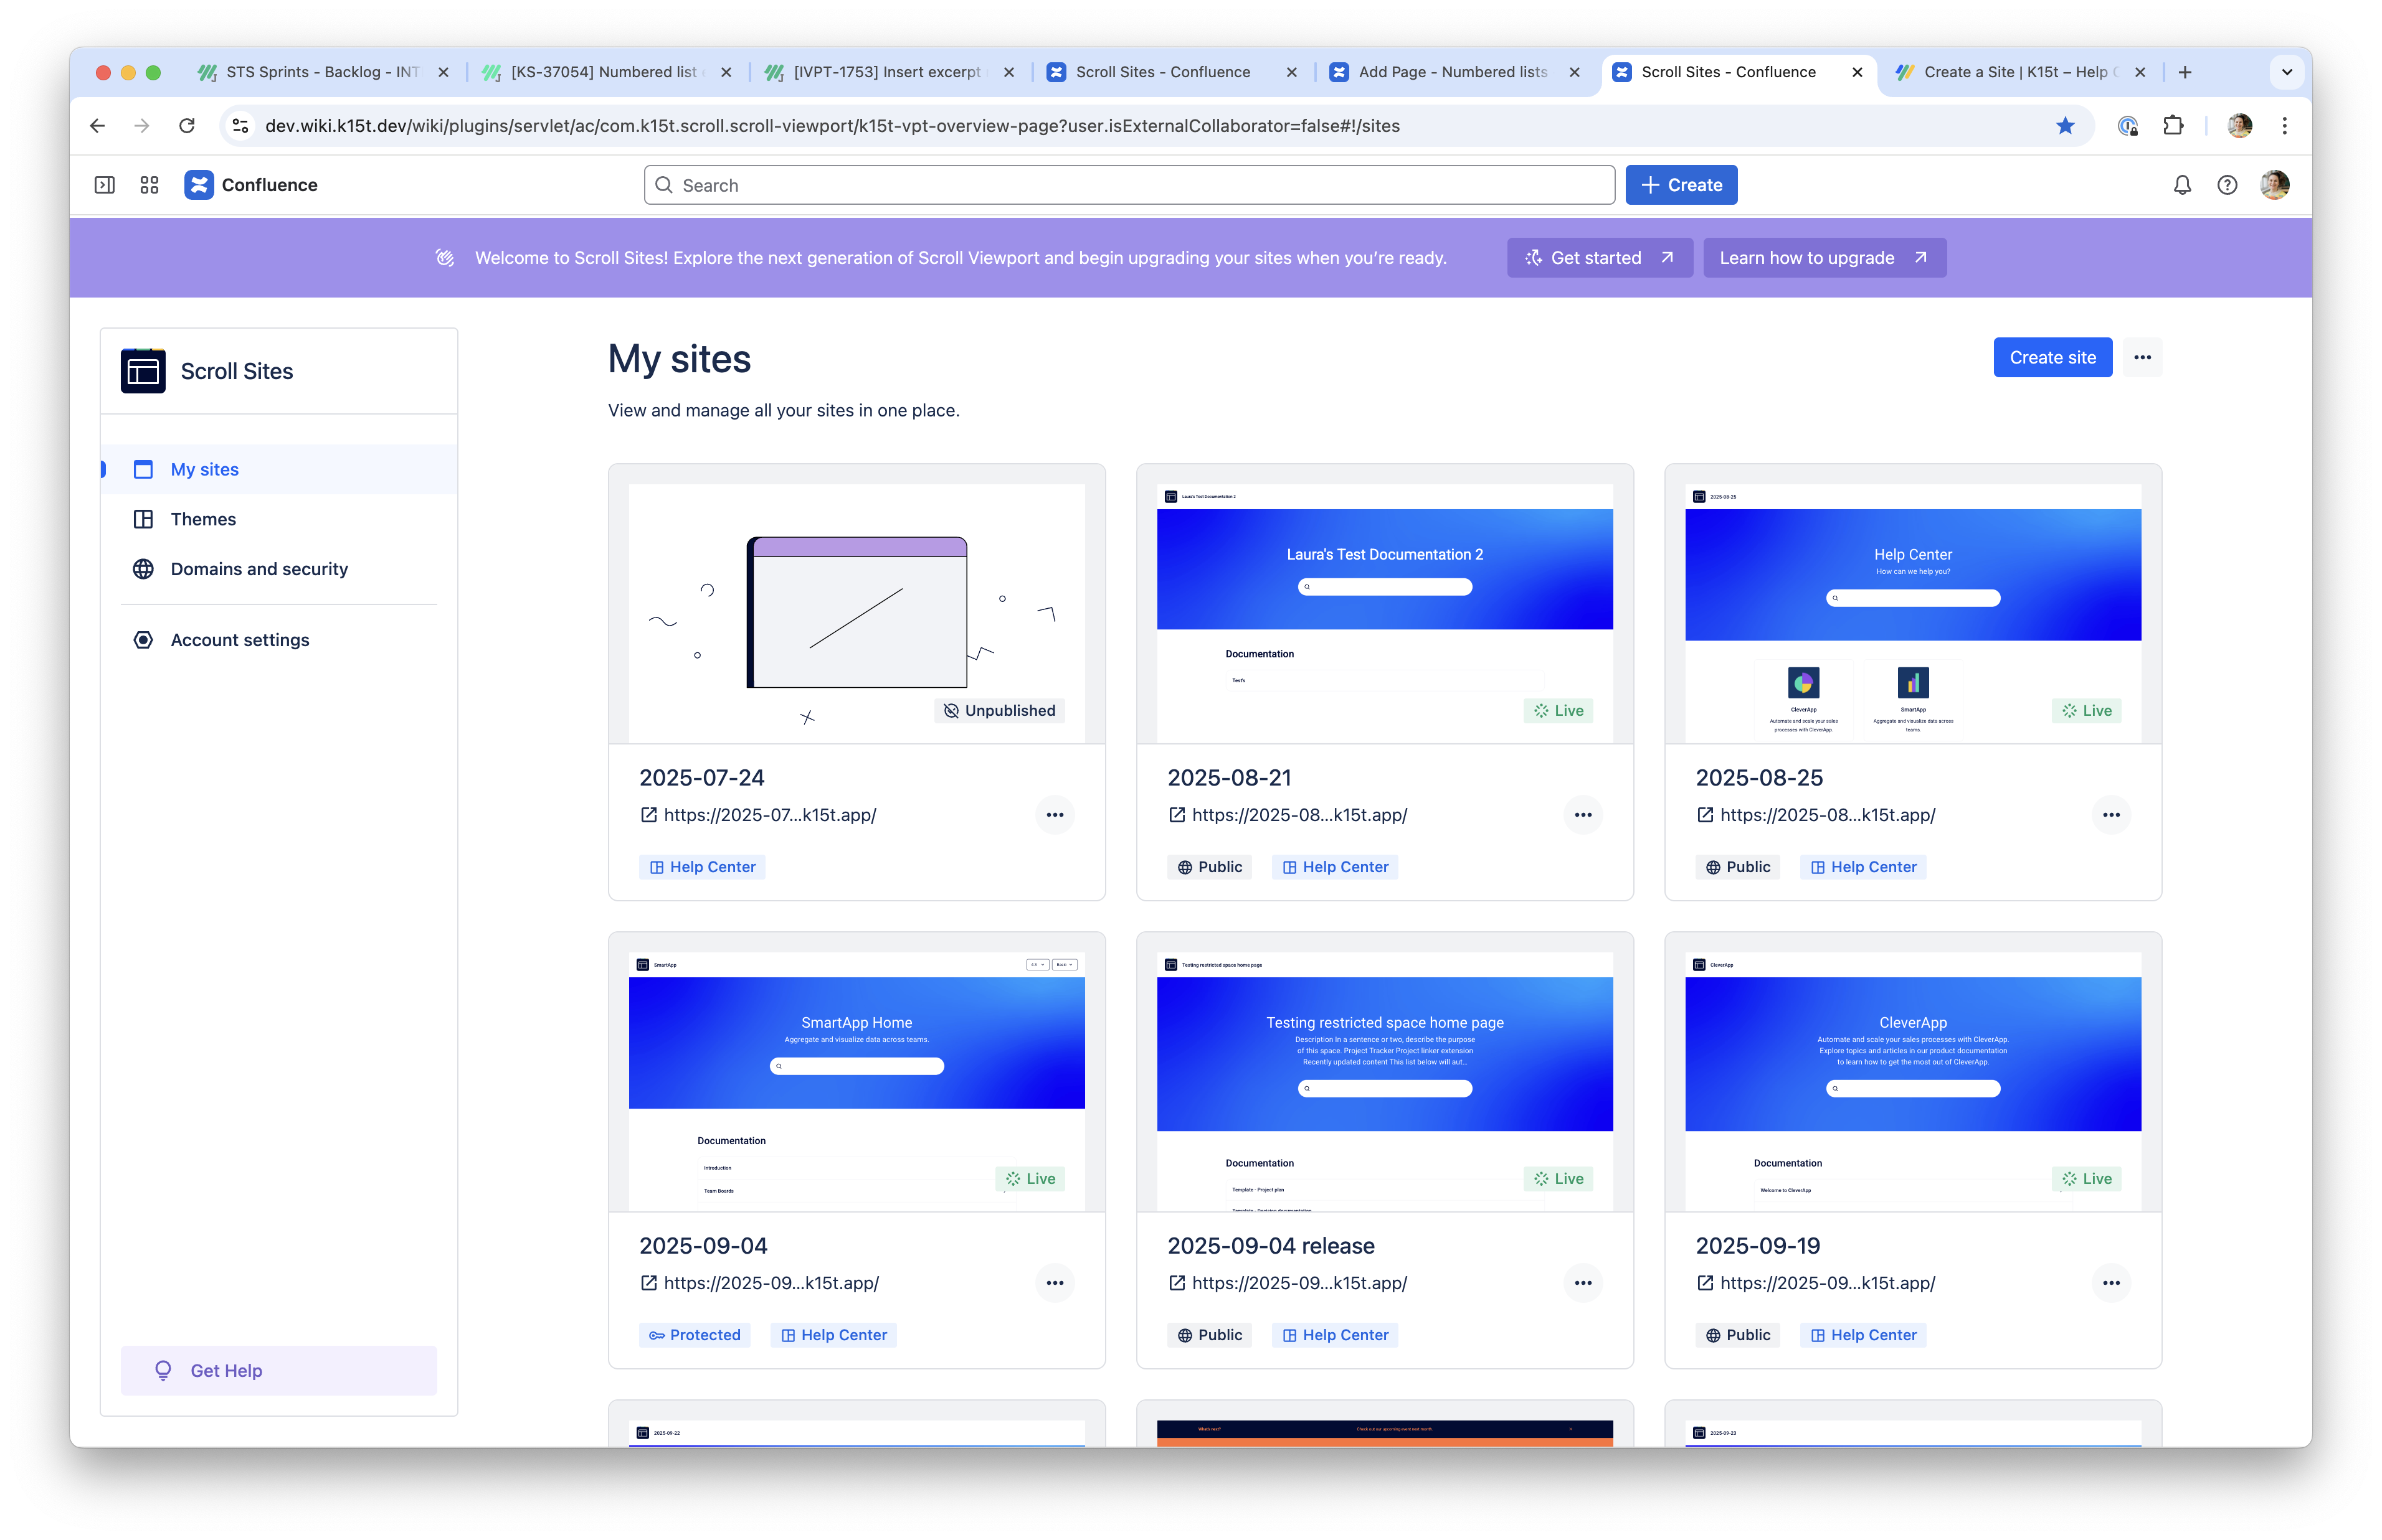Click the Confluence search field
Image resolution: width=2382 pixels, height=1540 pixels.
(x=1129, y=185)
